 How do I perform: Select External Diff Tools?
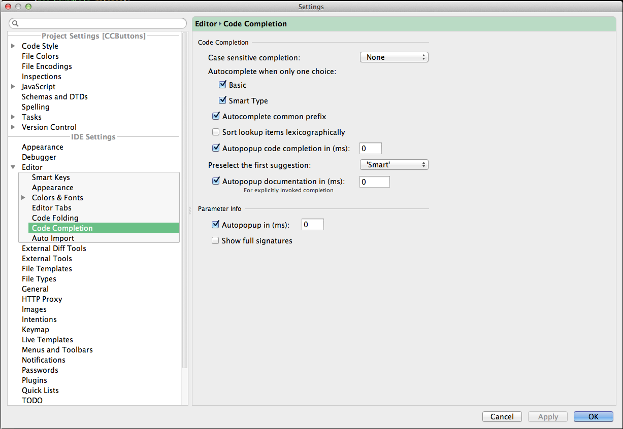pos(54,248)
